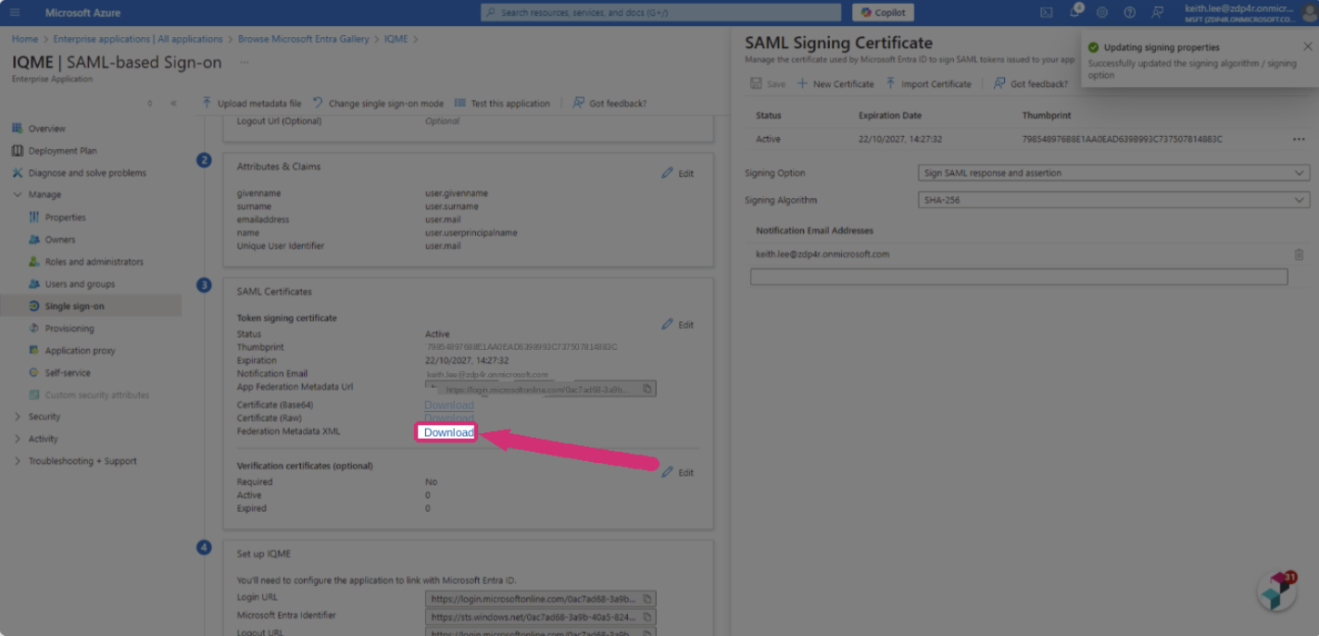Open the Signing Option dropdown
The width and height of the screenshot is (1319, 636).
1113,173
